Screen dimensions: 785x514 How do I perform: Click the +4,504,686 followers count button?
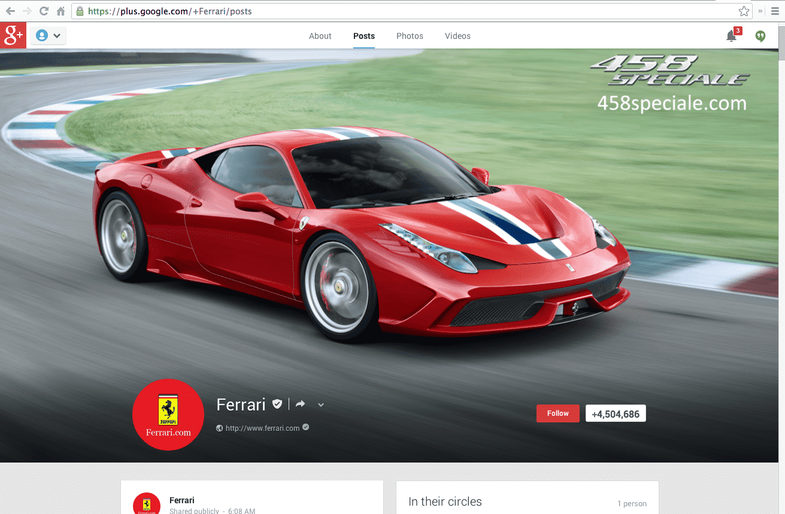tap(616, 413)
